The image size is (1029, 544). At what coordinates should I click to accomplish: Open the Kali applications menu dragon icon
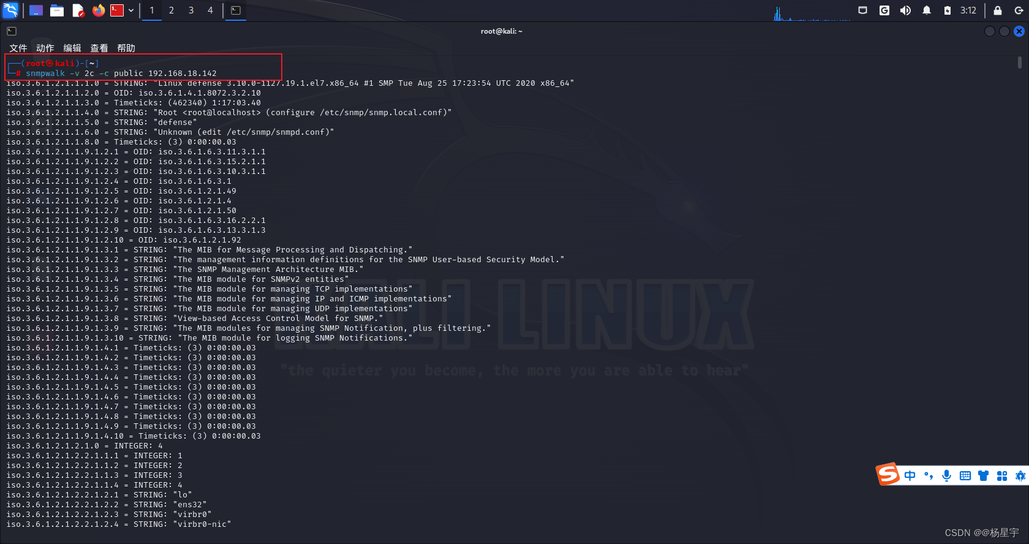[x=11, y=10]
